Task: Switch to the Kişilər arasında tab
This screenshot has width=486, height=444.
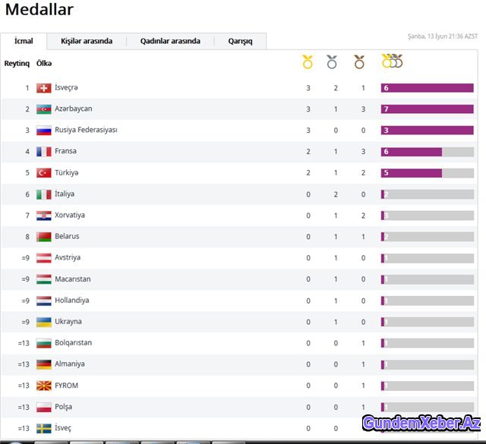Action: 87,41
